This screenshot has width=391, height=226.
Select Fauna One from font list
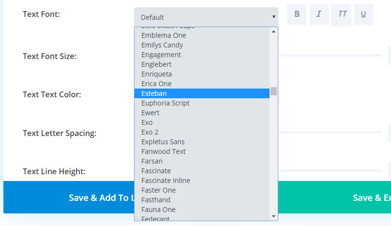coord(158,210)
